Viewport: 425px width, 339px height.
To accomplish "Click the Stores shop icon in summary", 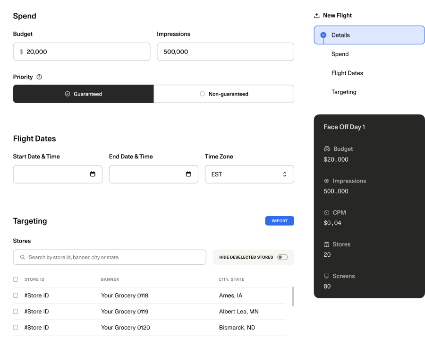I will pos(326,244).
